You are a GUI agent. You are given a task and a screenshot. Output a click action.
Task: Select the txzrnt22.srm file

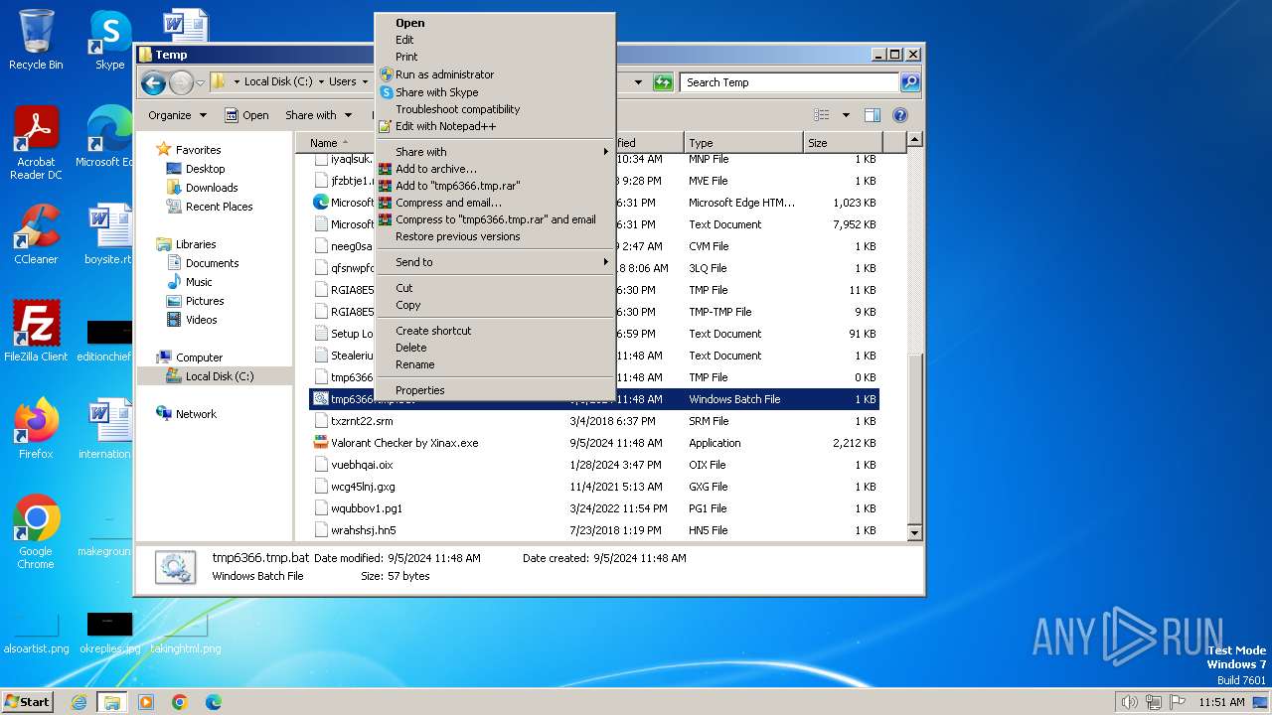(x=594, y=421)
